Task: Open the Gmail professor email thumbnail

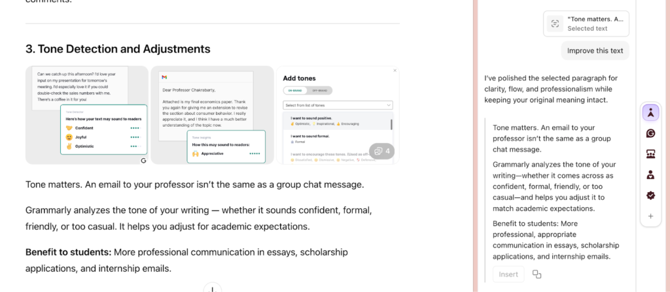Action: [x=213, y=115]
